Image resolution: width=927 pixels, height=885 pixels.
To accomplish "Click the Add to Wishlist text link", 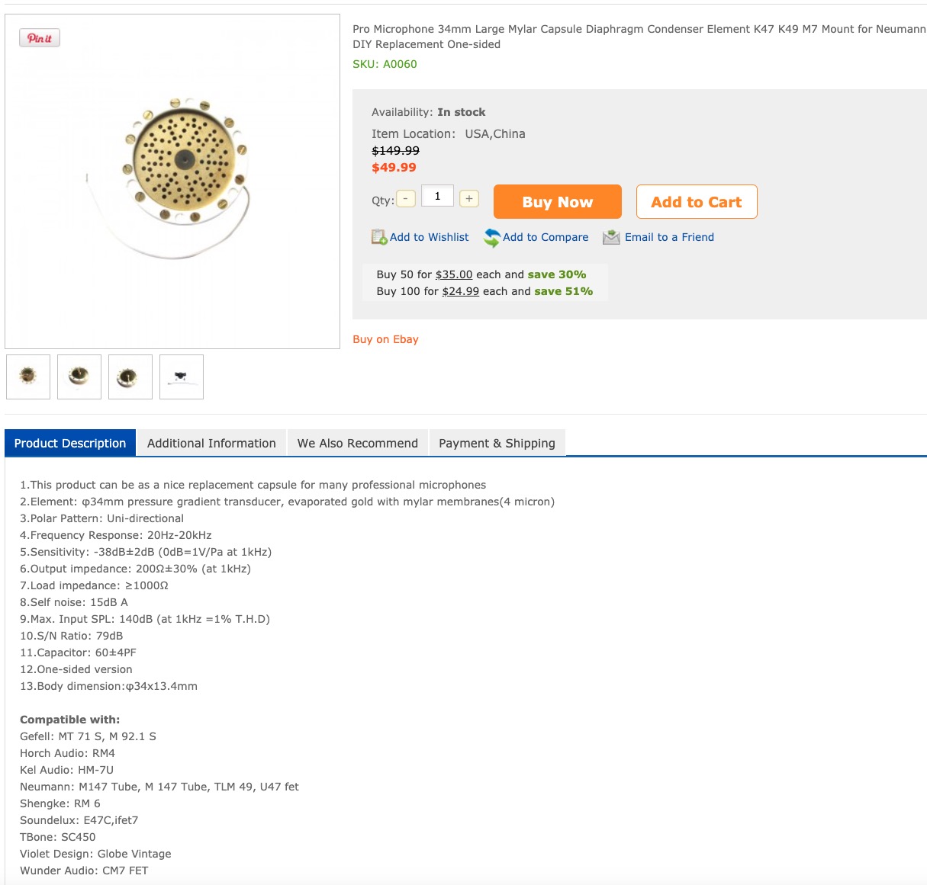I will click(x=430, y=237).
